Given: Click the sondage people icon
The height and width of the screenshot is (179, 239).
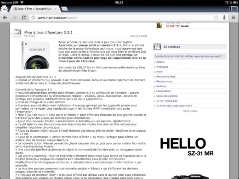Looking at the screenshot, I should coord(157,47).
